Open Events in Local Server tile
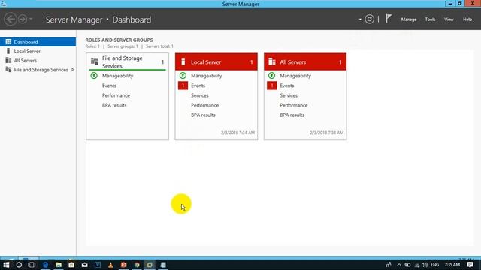Screen dimensions: 481x270 point(198,85)
